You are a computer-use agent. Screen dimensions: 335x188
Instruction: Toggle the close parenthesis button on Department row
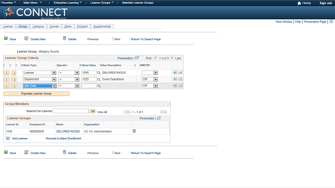click(14, 79)
